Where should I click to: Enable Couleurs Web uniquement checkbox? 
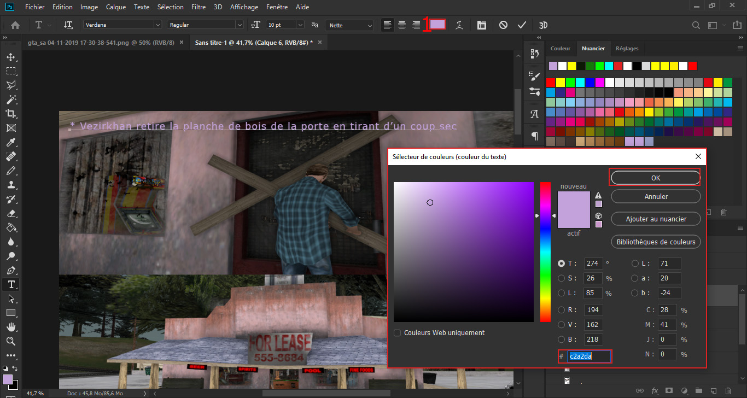(398, 333)
